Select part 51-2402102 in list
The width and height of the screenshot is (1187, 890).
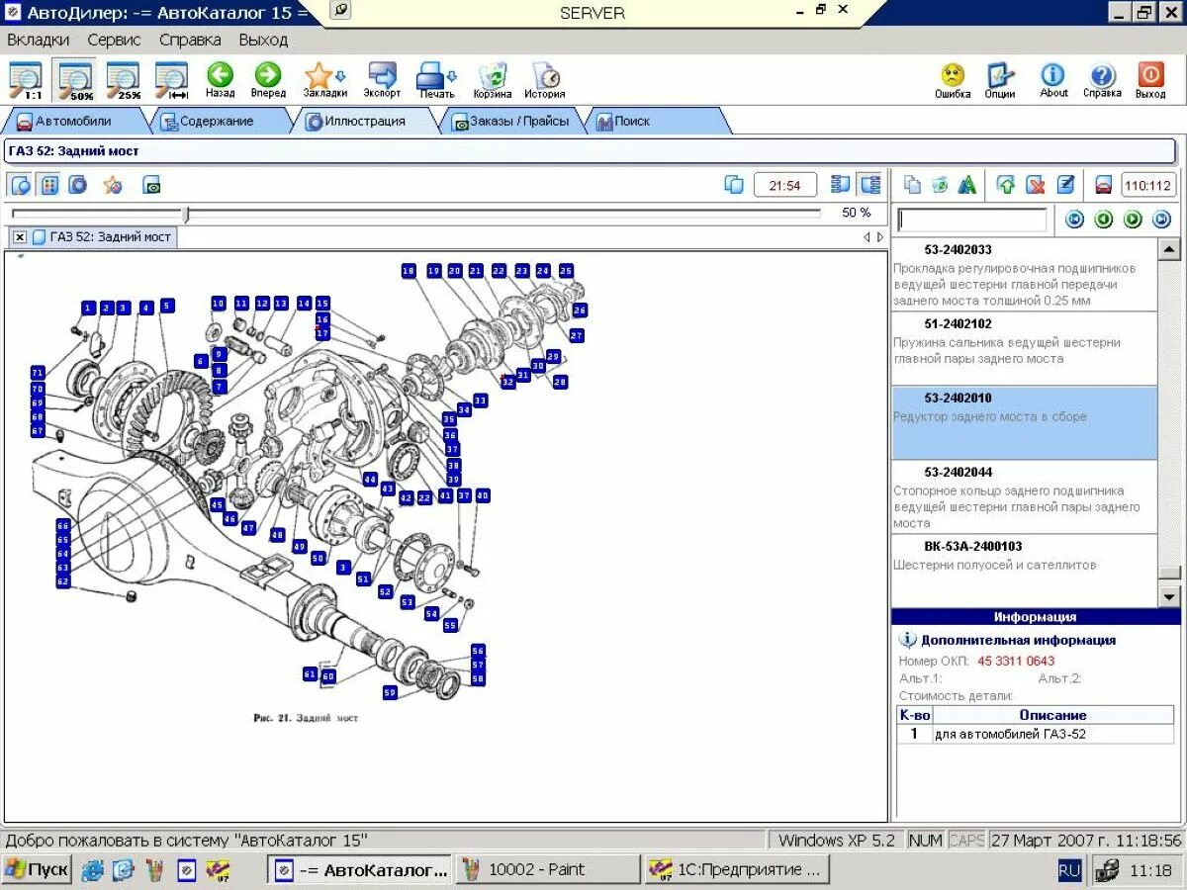(1024, 349)
